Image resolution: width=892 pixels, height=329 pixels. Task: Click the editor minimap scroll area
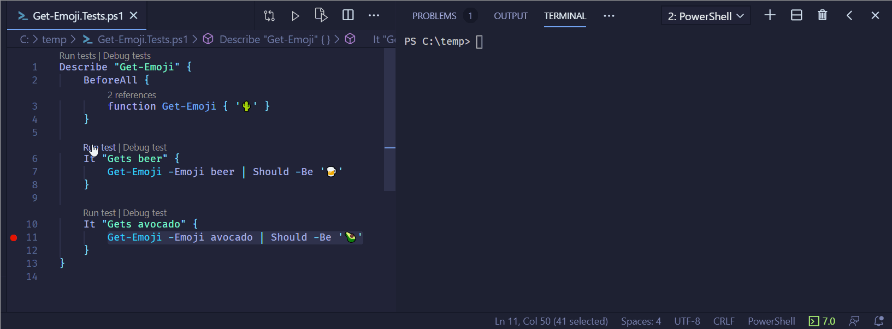389,119
